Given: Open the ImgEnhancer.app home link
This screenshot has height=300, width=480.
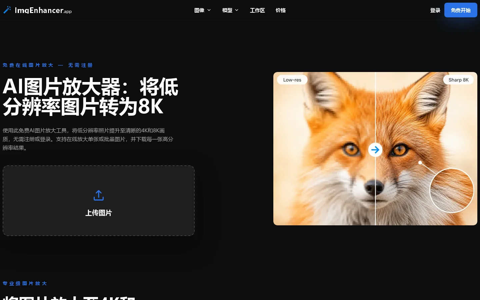Looking at the screenshot, I should point(37,10).
